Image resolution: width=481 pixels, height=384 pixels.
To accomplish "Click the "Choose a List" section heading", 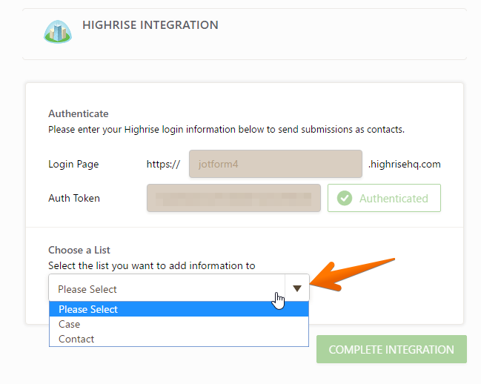I will pos(79,251).
